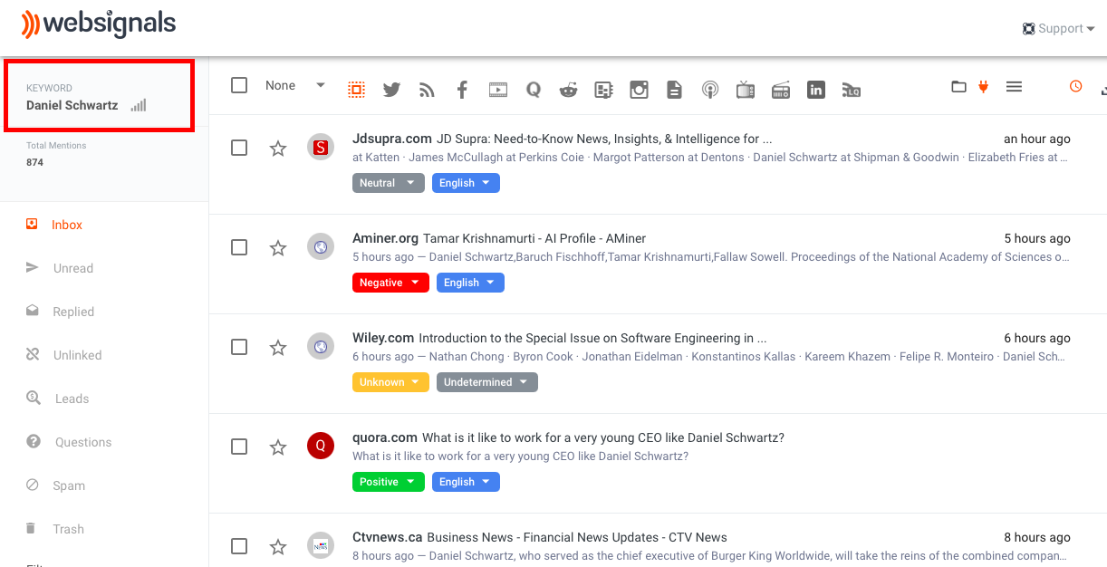Image resolution: width=1107 pixels, height=567 pixels.
Task: Star the quora.com mention
Action: (x=278, y=447)
